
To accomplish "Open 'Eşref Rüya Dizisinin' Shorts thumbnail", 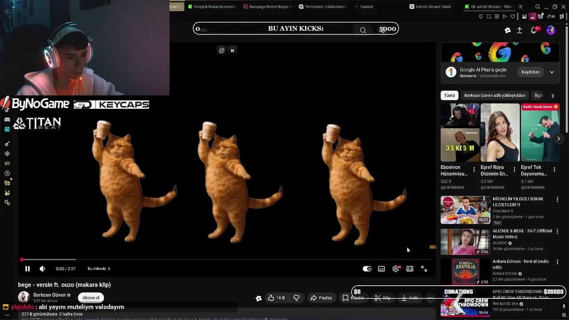I will (500, 132).
